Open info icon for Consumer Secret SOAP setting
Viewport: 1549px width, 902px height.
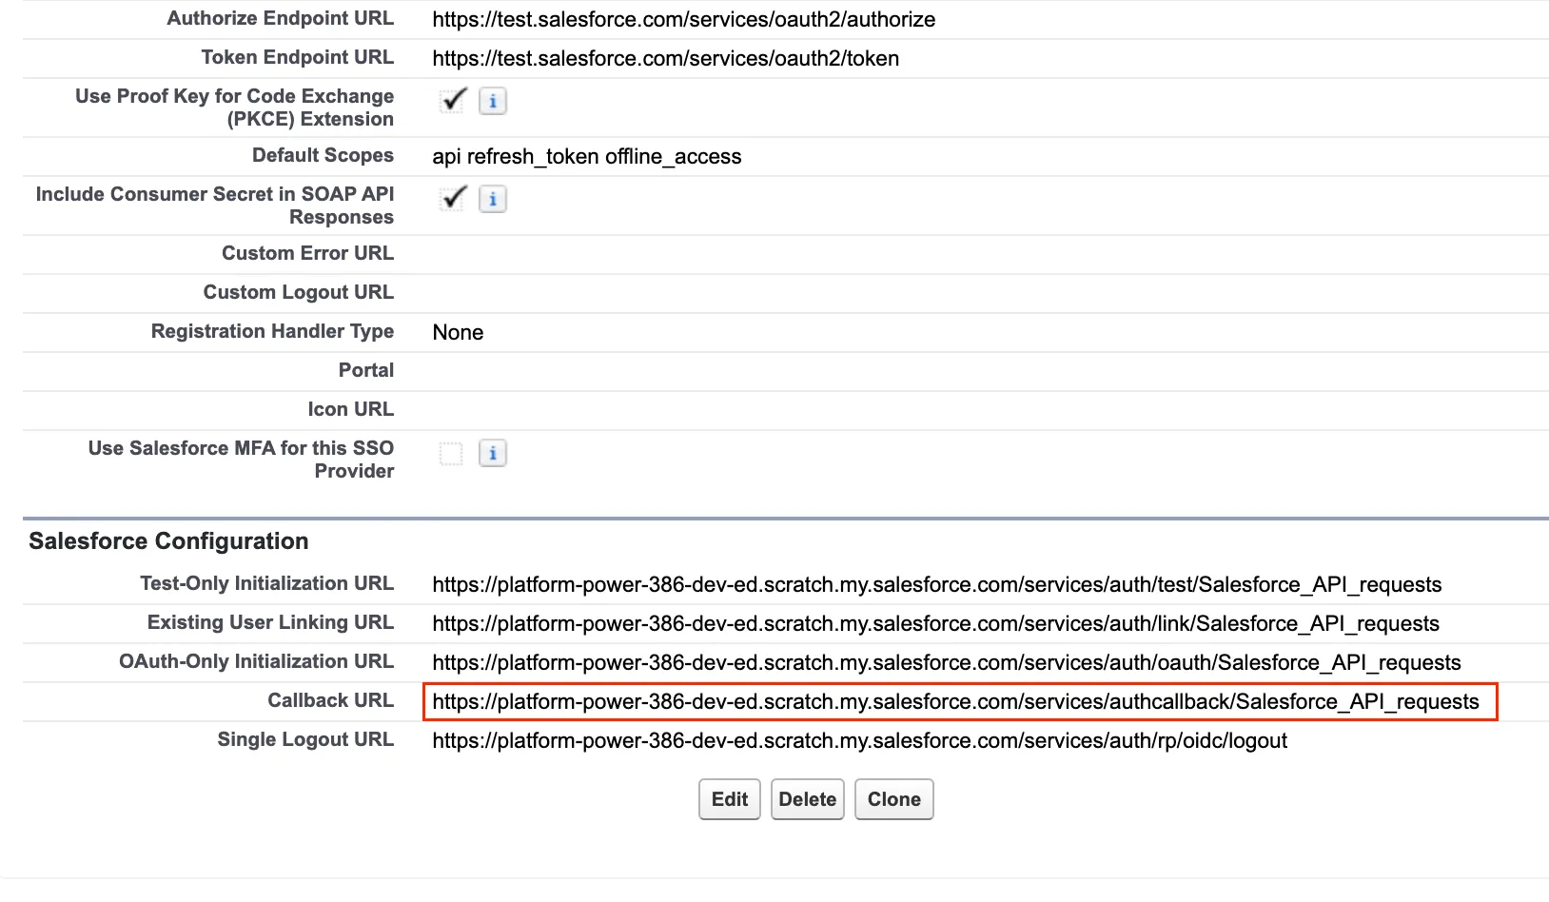[x=492, y=199]
